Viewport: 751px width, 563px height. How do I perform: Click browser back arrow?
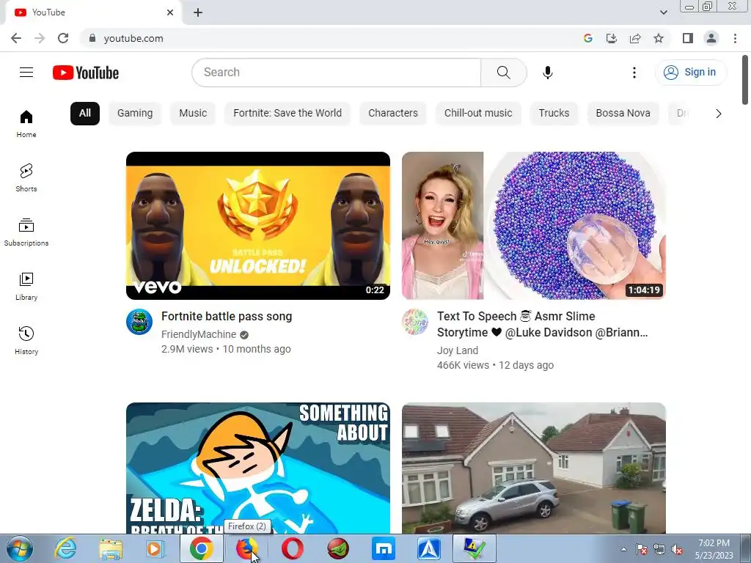[x=16, y=38]
